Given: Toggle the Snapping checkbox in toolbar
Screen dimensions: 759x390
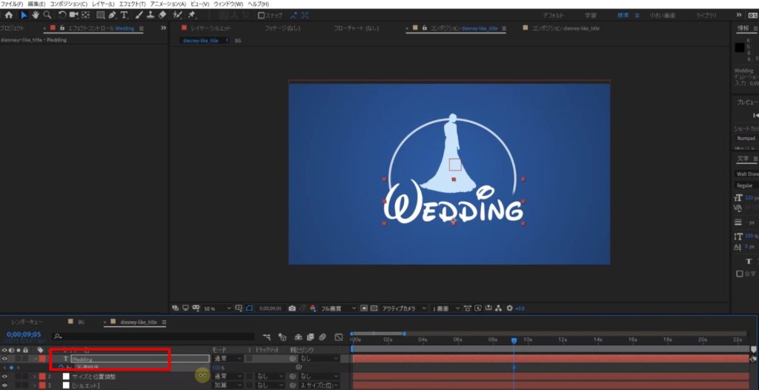Looking at the screenshot, I should [262, 15].
